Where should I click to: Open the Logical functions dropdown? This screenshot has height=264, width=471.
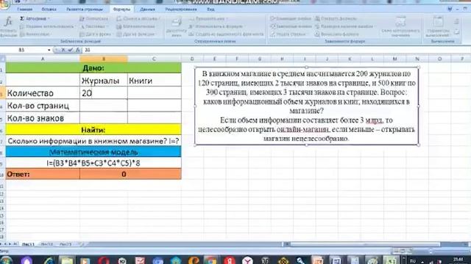(94, 18)
